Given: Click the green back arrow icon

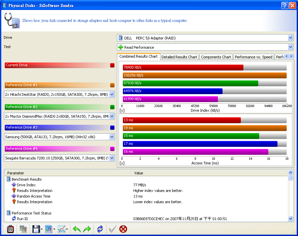Looking at the screenshot, I should pyautogui.click(x=77, y=229).
